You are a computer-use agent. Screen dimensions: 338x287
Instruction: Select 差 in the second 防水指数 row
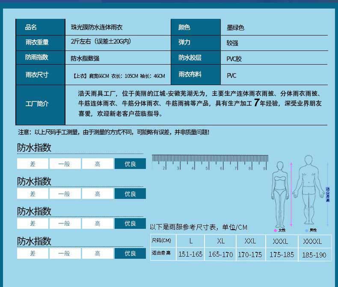click(x=33, y=194)
